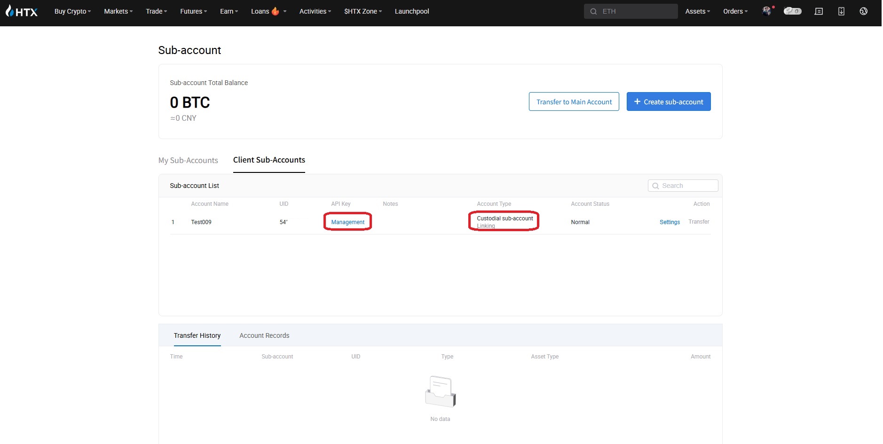Click magnifier icon in sub-account search

(x=655, y=186)
